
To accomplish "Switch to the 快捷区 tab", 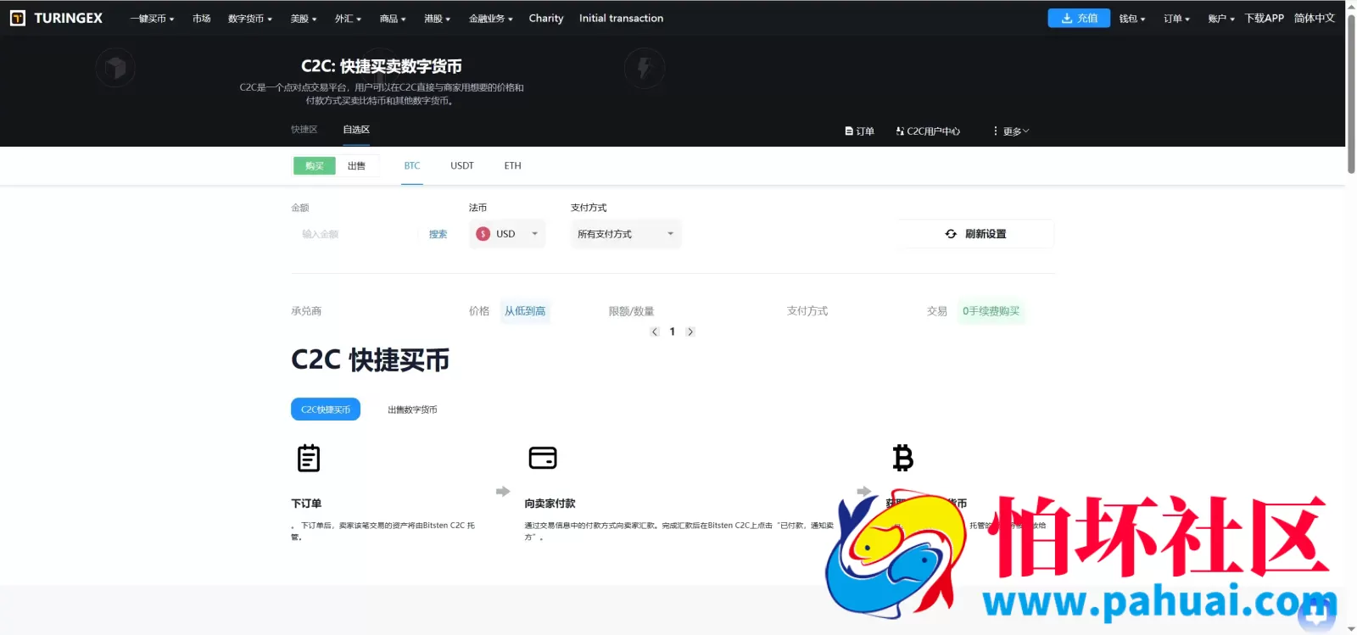I will point(304,130).
